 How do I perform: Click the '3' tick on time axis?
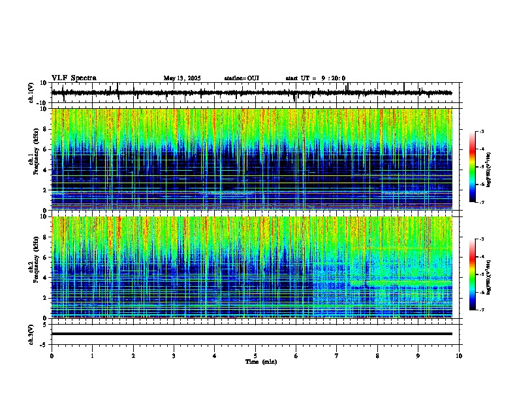pos(174,356)
